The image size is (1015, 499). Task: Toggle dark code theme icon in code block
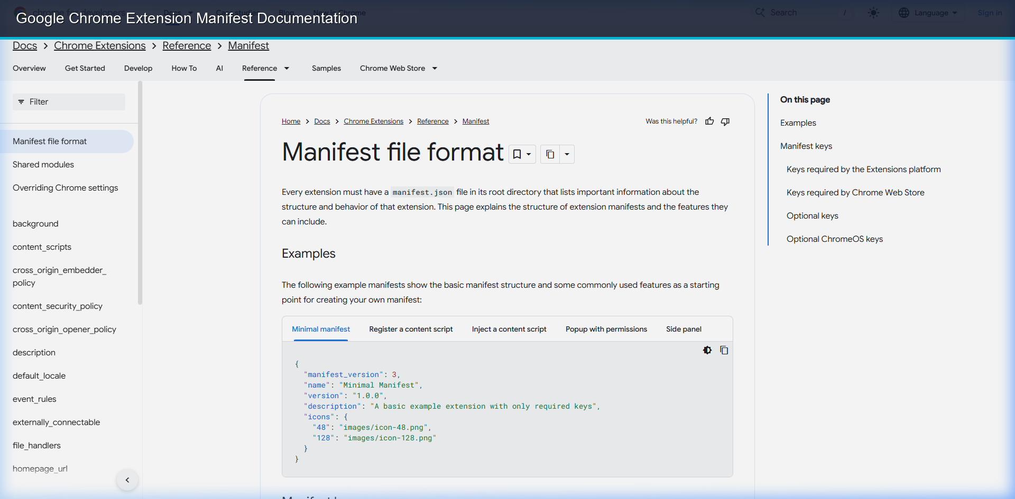[x=707, y=350]
